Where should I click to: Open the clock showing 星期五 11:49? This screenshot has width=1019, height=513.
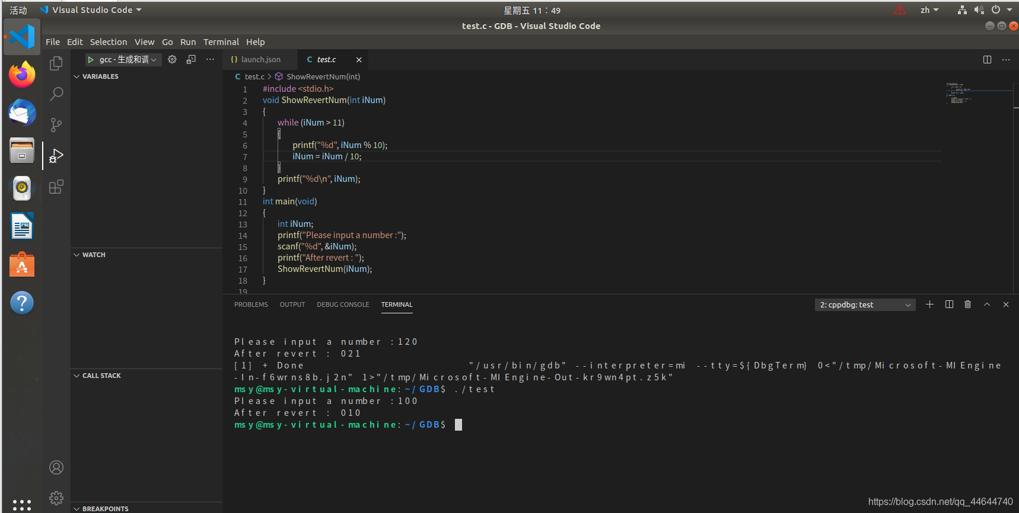[x=532, y=10]
